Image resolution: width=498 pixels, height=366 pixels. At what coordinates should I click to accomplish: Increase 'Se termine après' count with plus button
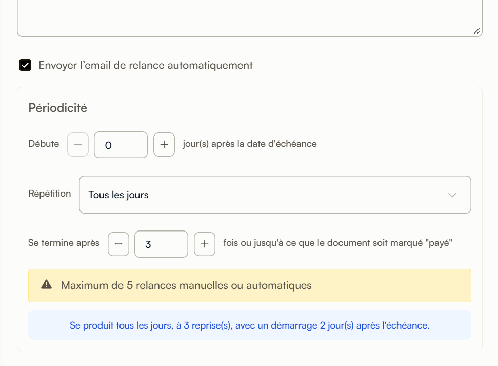[x=205, y=244]
